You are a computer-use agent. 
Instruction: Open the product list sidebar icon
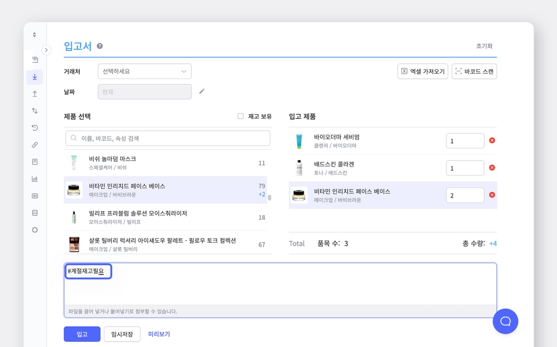35,60
